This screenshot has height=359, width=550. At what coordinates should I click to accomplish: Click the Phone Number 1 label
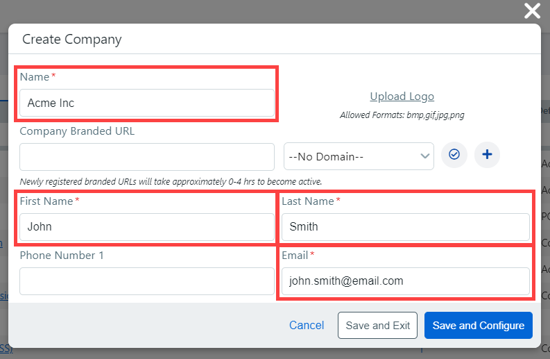click(x=62, y=256)
